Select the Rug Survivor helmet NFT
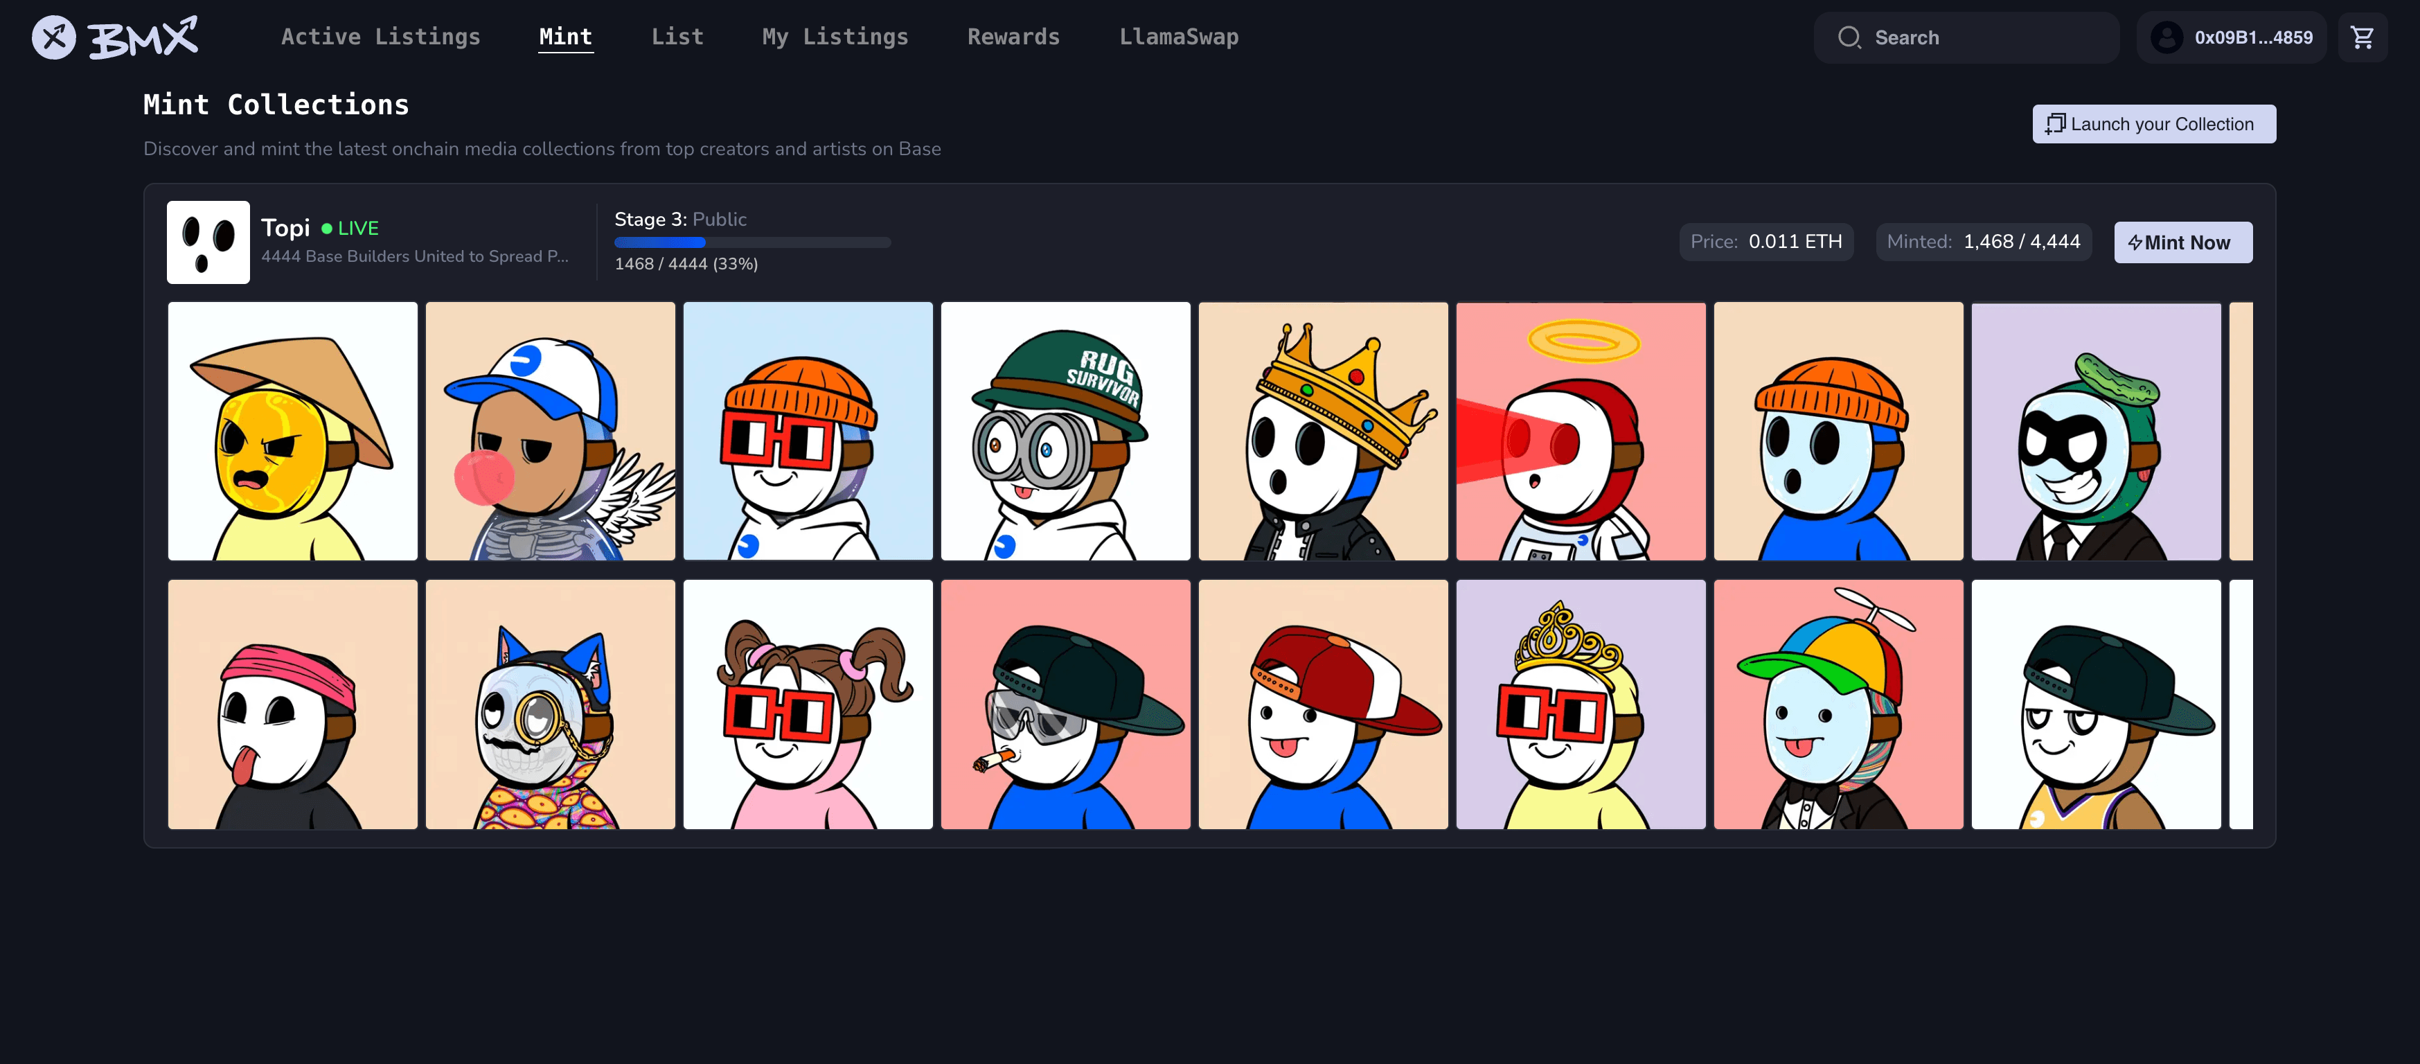 pyautogui.click(x=1065, y=432)
